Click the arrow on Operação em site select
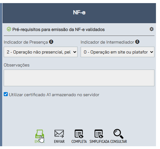This screenshot has width=160, height=149. click(x=152, y=52)
